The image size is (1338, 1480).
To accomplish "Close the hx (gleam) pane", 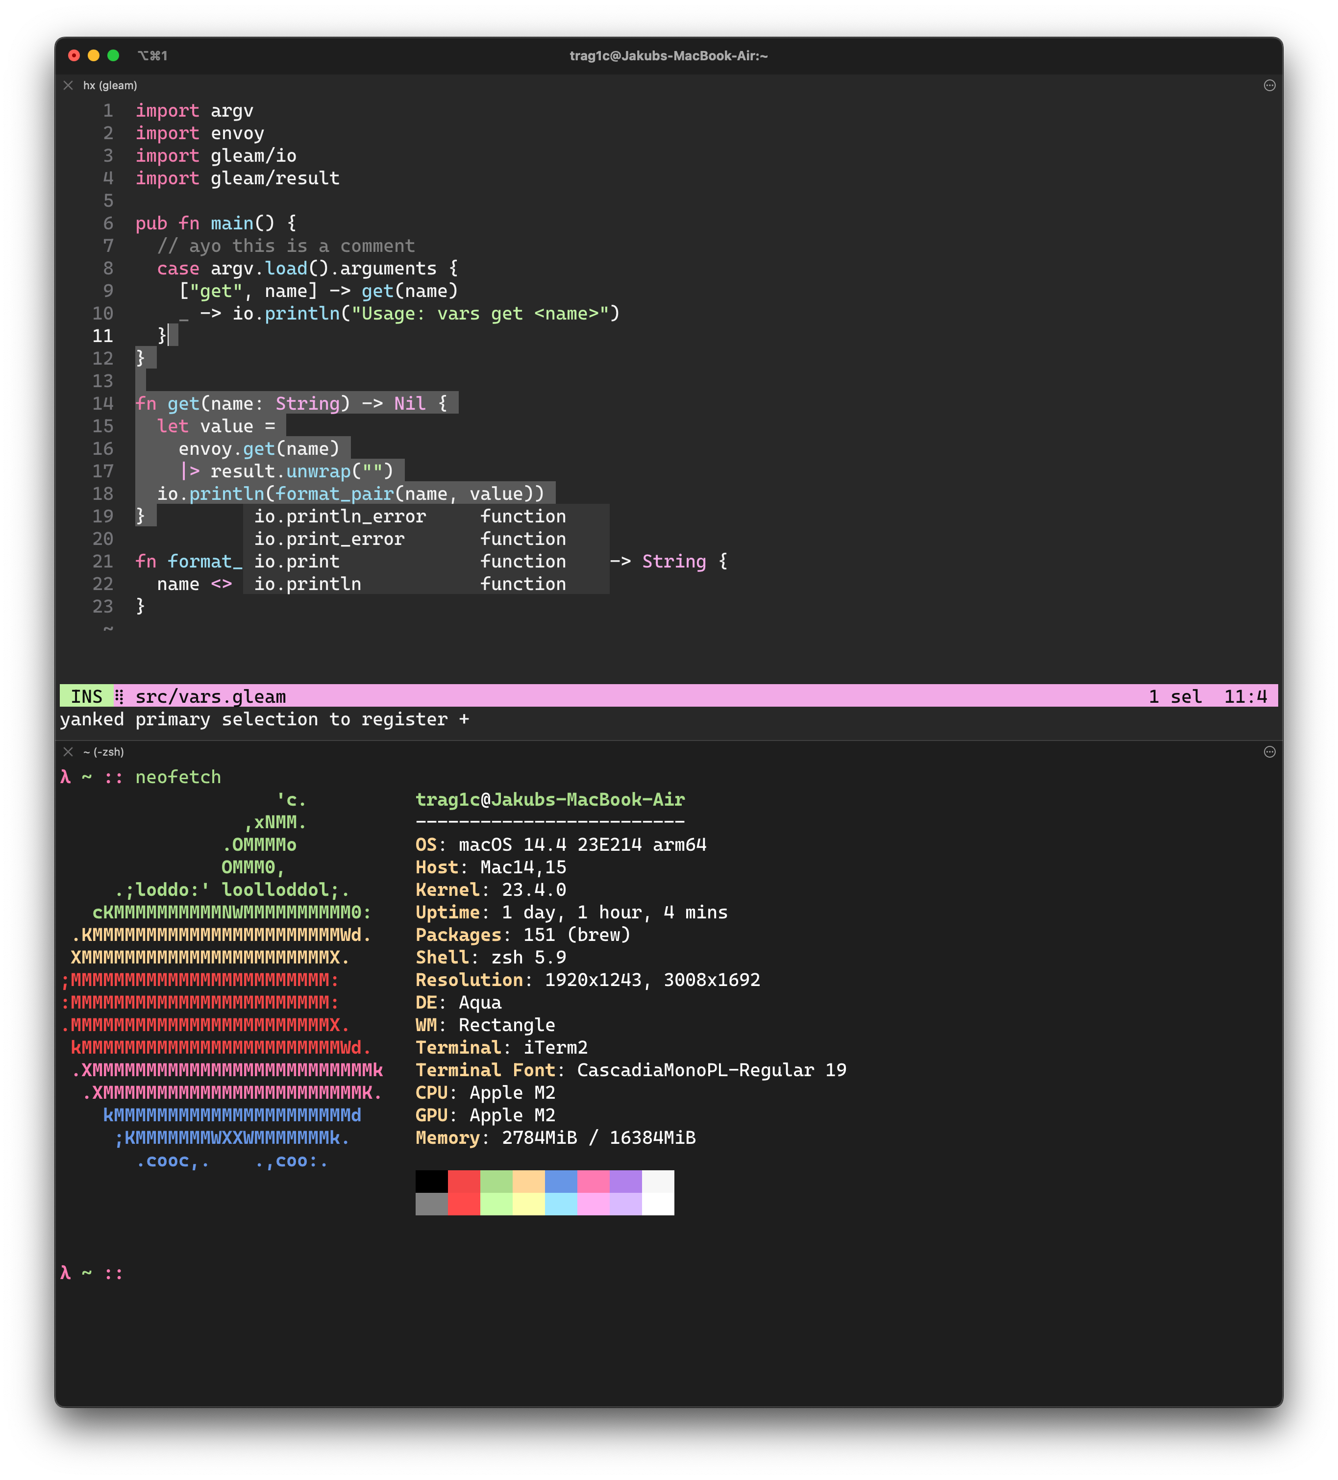I will point(68,85).
